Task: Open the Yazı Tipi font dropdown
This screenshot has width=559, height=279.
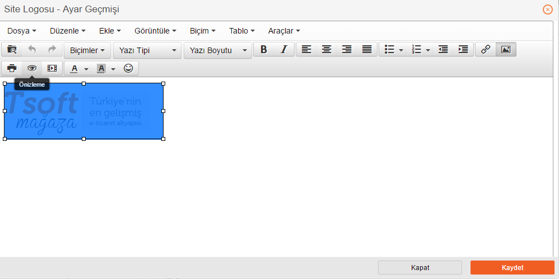Action: click(x=148, y=50)
